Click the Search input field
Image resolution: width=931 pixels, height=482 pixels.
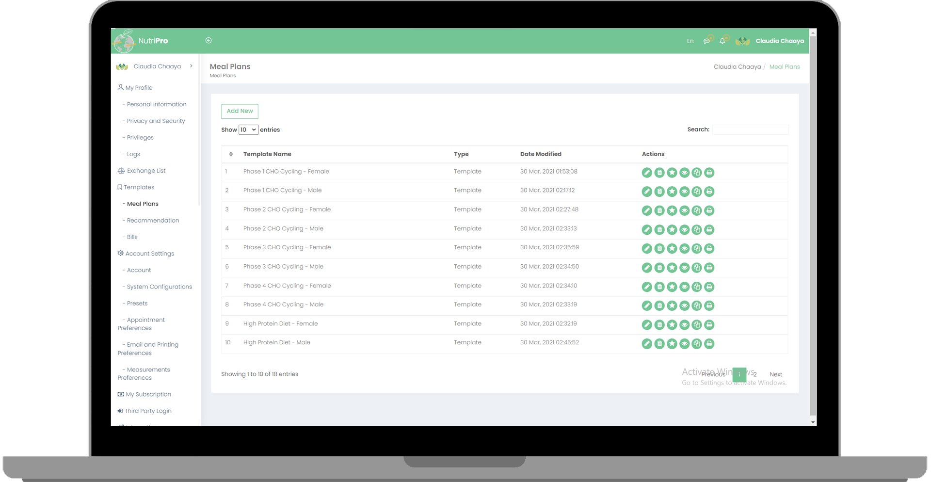click(x=750, y=129)
